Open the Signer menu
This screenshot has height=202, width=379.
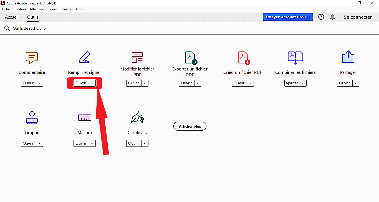point(52,9)
